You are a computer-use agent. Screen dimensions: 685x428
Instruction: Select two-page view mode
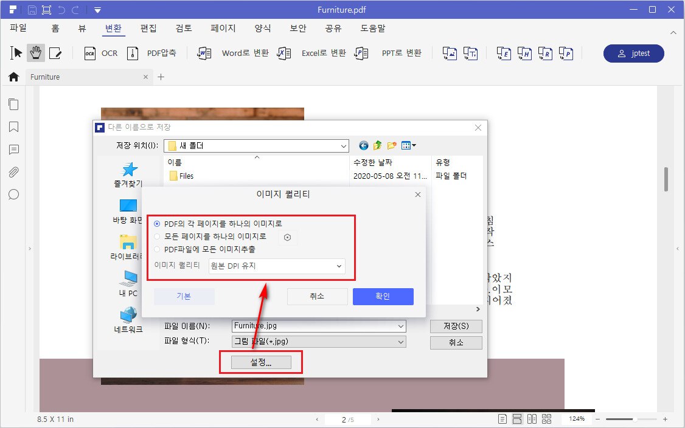pyautogui.click(x=532, y=419)
